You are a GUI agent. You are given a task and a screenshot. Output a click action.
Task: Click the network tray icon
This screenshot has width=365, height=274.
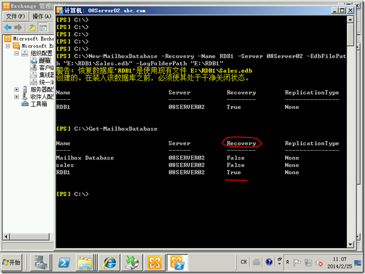point(308,263)
